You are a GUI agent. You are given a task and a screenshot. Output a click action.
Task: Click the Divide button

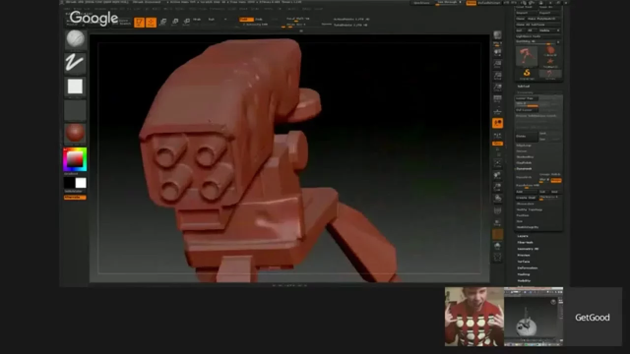pos(527,136)
